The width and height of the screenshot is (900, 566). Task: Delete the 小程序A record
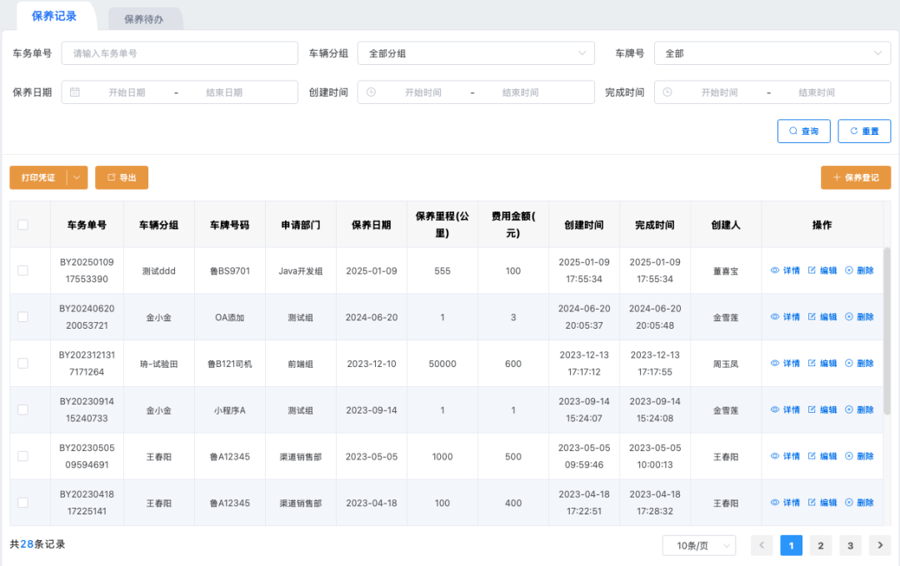[x=859, y=410]
